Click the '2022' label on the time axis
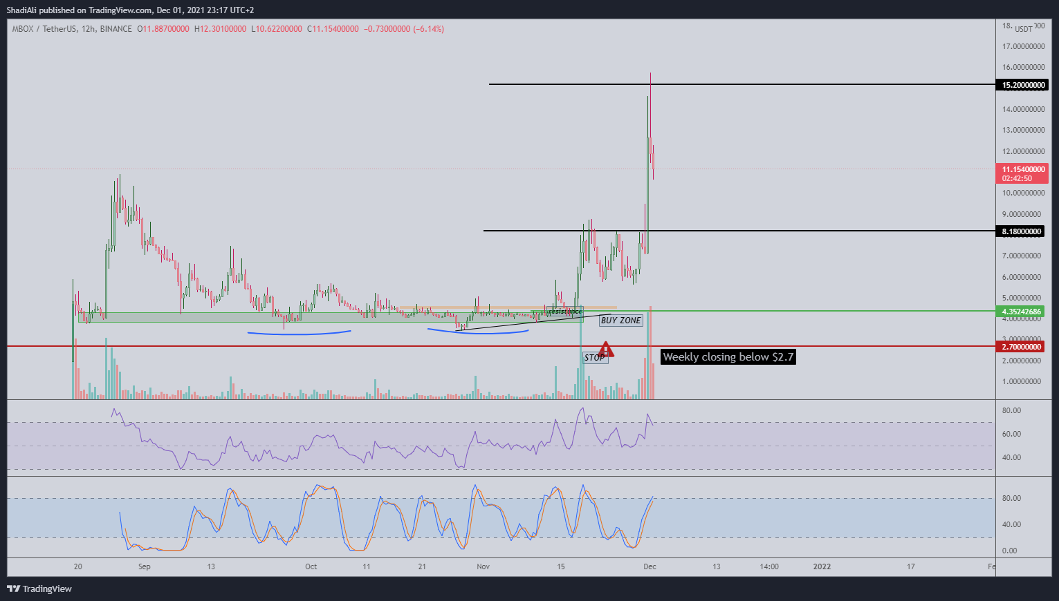 tap(822, 566)
